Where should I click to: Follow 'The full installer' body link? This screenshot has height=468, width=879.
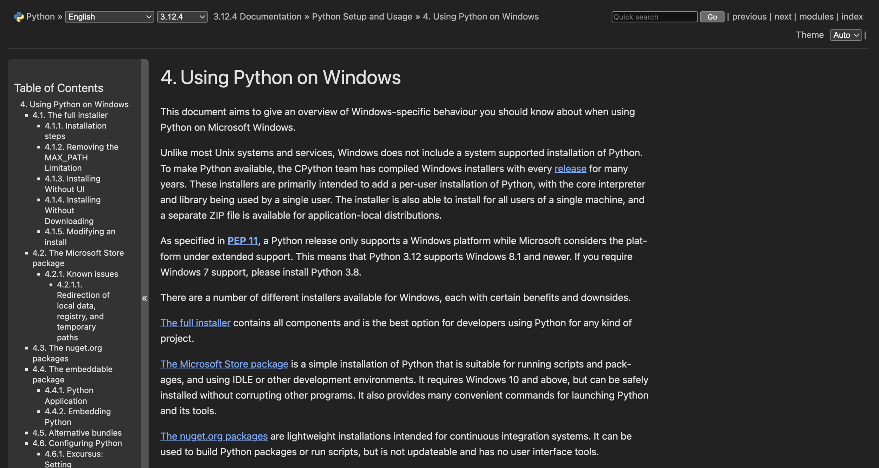[195, 323]
